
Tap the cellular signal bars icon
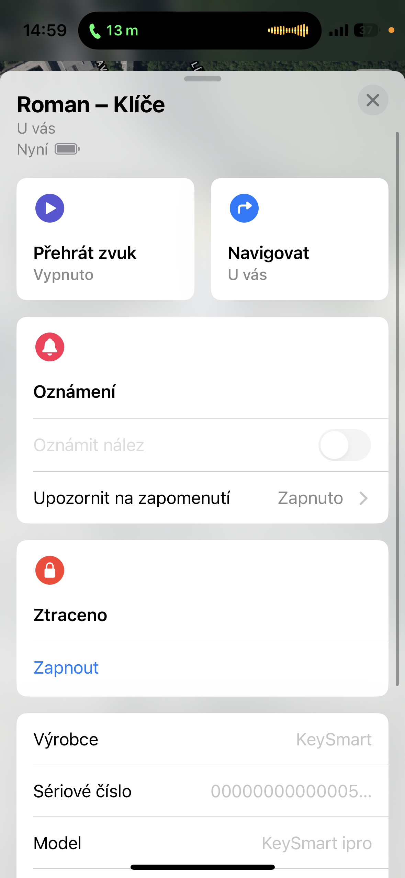338,31
